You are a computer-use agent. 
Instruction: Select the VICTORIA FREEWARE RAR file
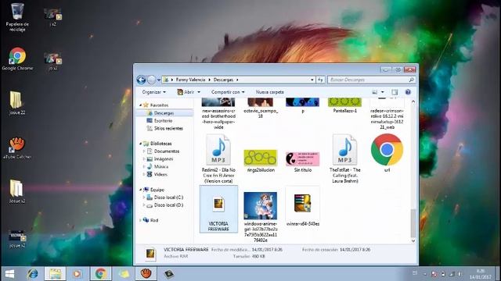(x=218, y=209)
